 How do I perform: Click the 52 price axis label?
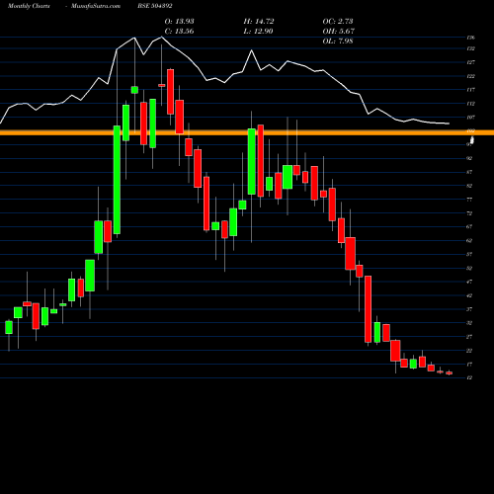[469, 268]
